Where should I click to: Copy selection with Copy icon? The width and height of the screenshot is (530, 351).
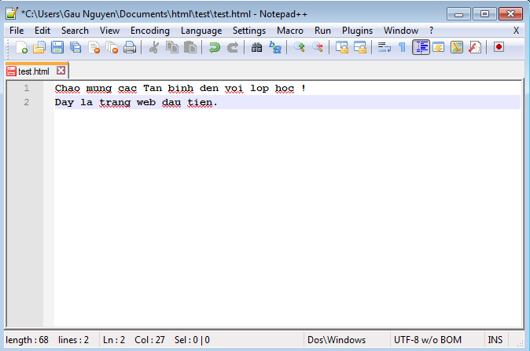pyautogui.click(x=172, y=47)
